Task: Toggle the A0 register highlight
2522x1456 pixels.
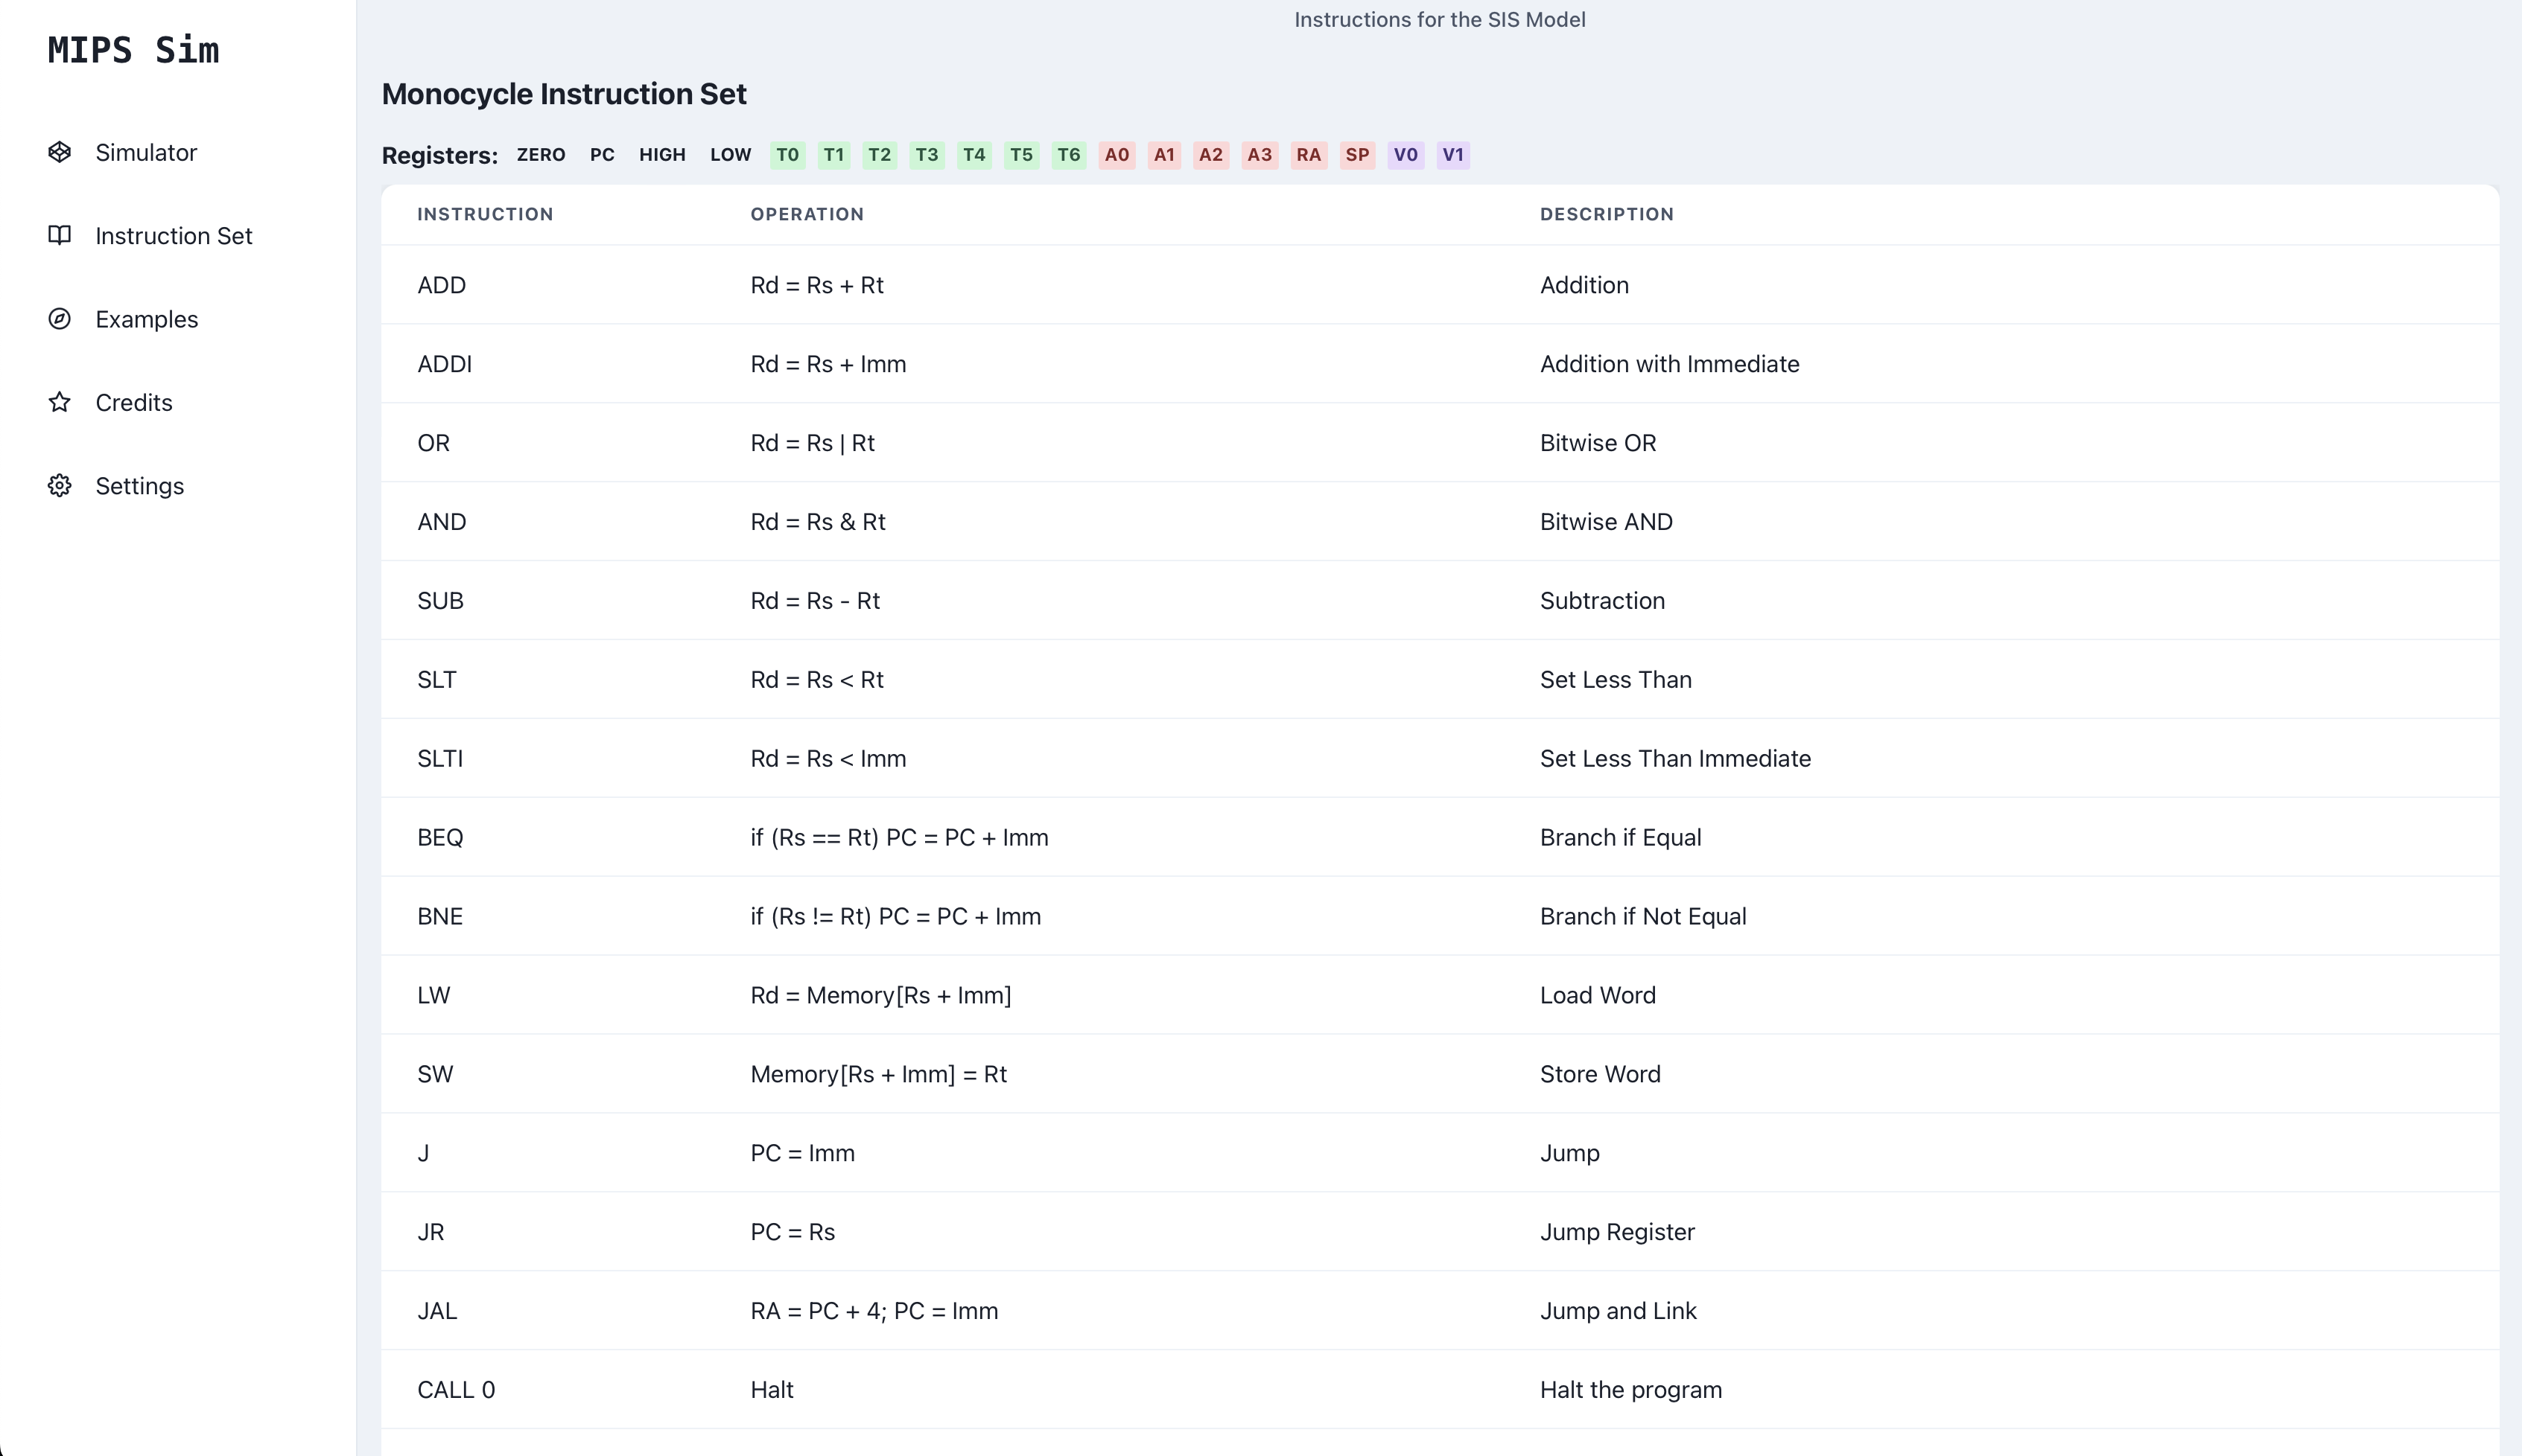Action: pos(1117,154)
